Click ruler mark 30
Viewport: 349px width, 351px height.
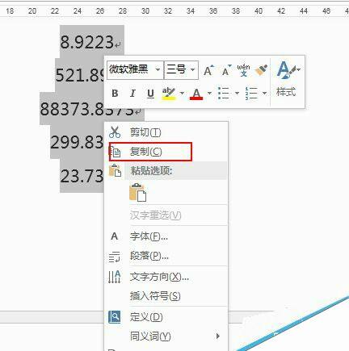(x=145, y=11)
